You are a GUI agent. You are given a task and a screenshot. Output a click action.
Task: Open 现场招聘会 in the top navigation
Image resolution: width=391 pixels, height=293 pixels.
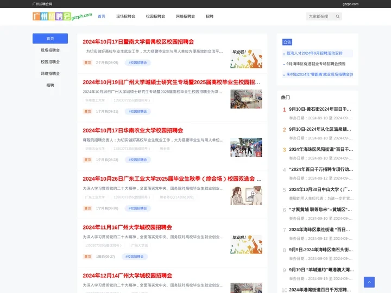(x=125, y=16)
